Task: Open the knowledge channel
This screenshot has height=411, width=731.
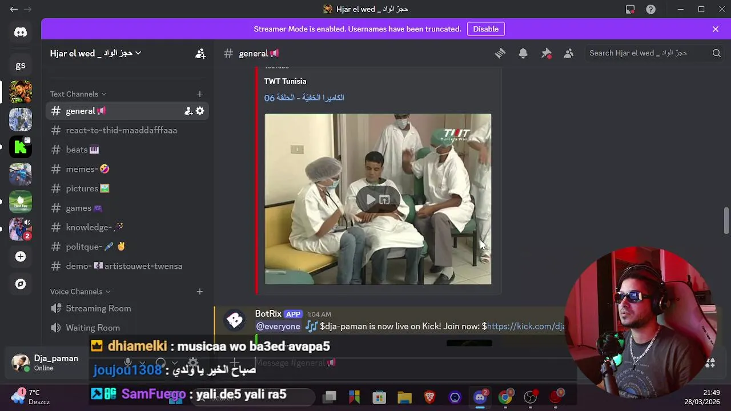Action: (x=127, y=227)
